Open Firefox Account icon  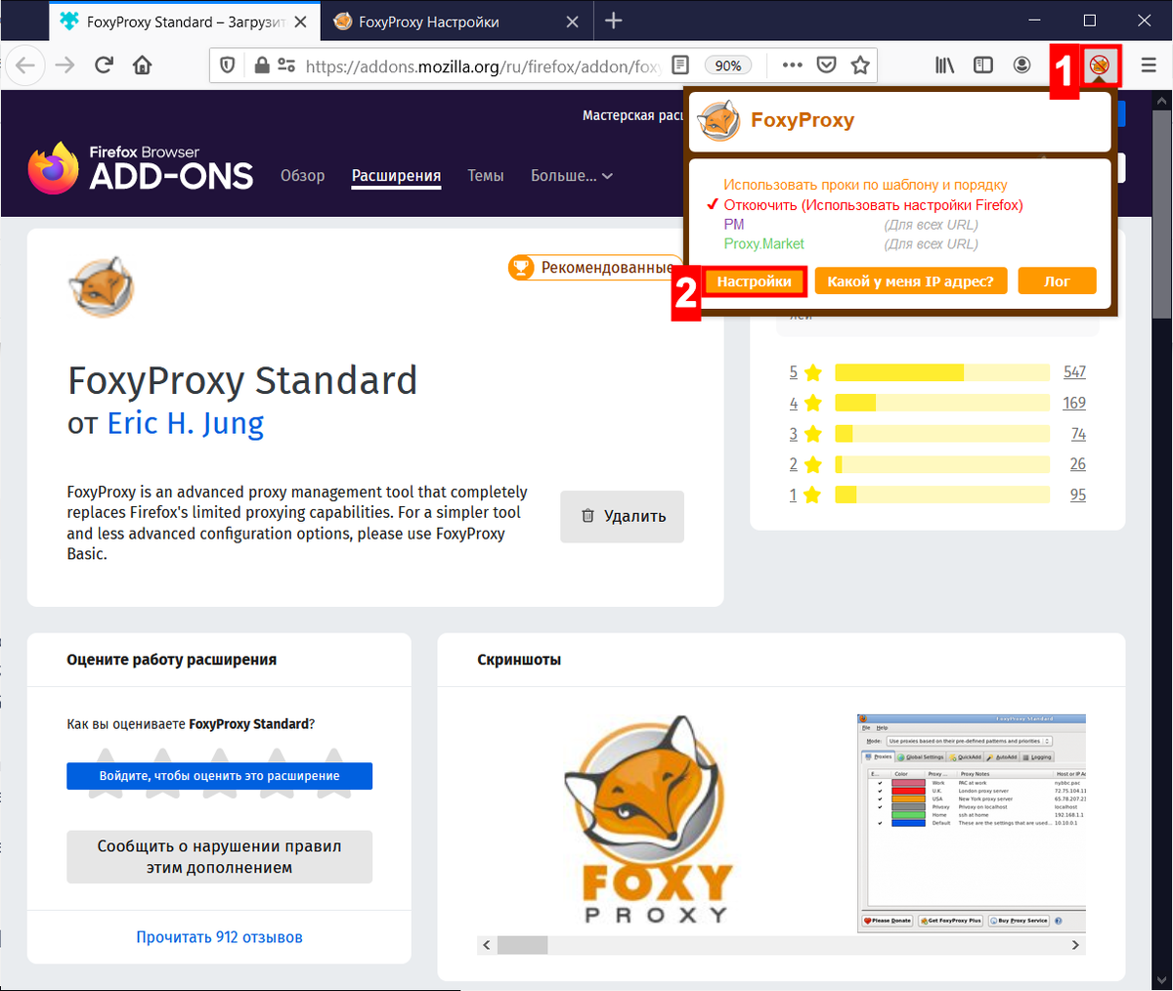click(1021, 65)
